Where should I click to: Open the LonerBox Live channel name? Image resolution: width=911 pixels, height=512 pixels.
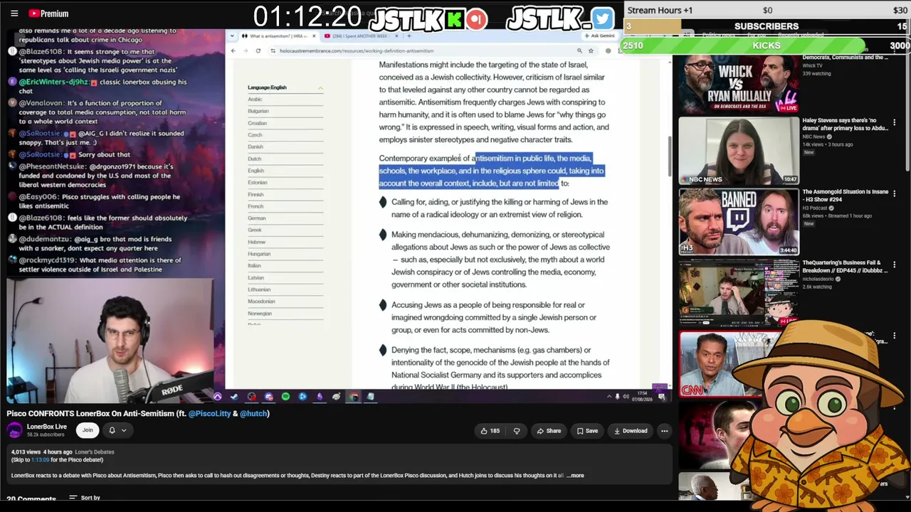47,427
